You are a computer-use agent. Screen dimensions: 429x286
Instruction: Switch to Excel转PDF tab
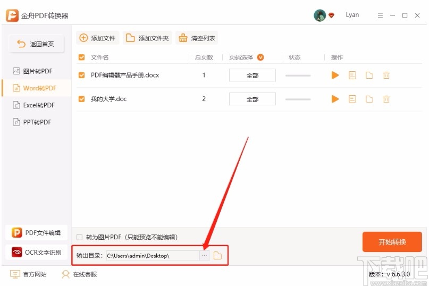[x=36, y=105]
